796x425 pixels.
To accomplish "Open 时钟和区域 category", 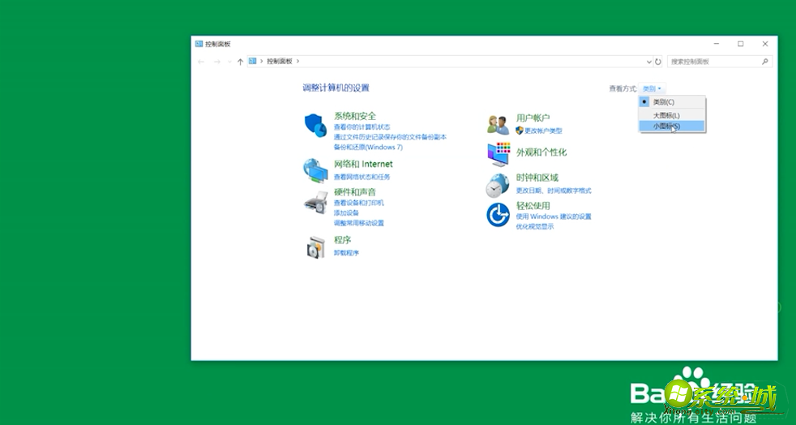I will (x=537, y=178).
